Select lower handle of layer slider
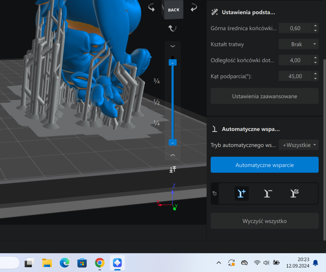Screen dimensions: 326x272 point(172,143)
